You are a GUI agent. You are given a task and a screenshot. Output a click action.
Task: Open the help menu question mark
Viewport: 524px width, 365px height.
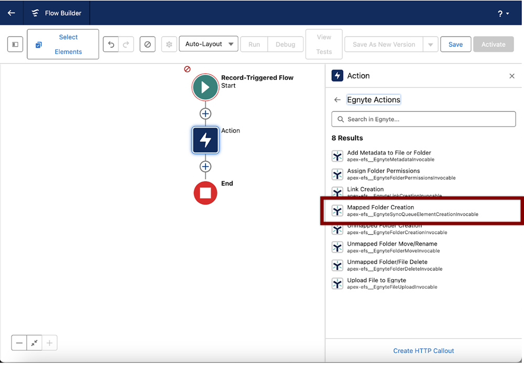coord(503,14)
